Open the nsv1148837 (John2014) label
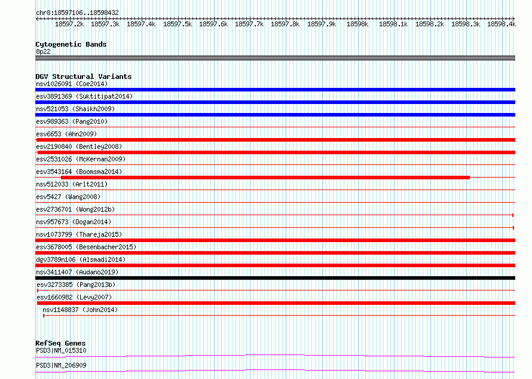Viewport: 532px width, 379px height. (x=80, y=310)
